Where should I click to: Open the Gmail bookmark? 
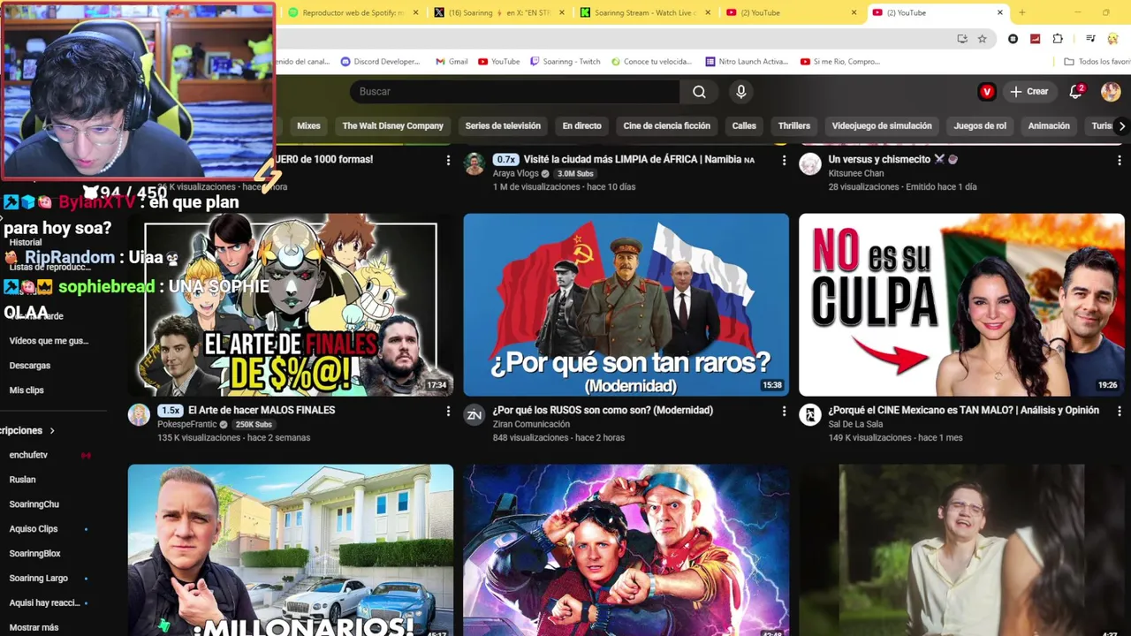click(452, 62)
